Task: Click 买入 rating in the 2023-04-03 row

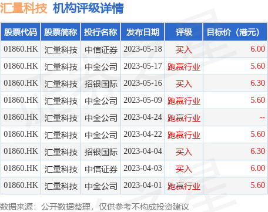Action: [184, 169]
